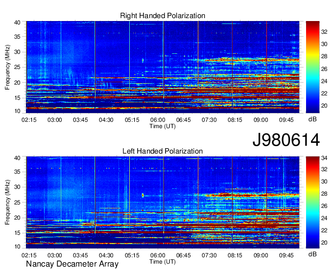Click '03:00' on bottom plot time axis
The image size is (333, 270).
(54, 255)
